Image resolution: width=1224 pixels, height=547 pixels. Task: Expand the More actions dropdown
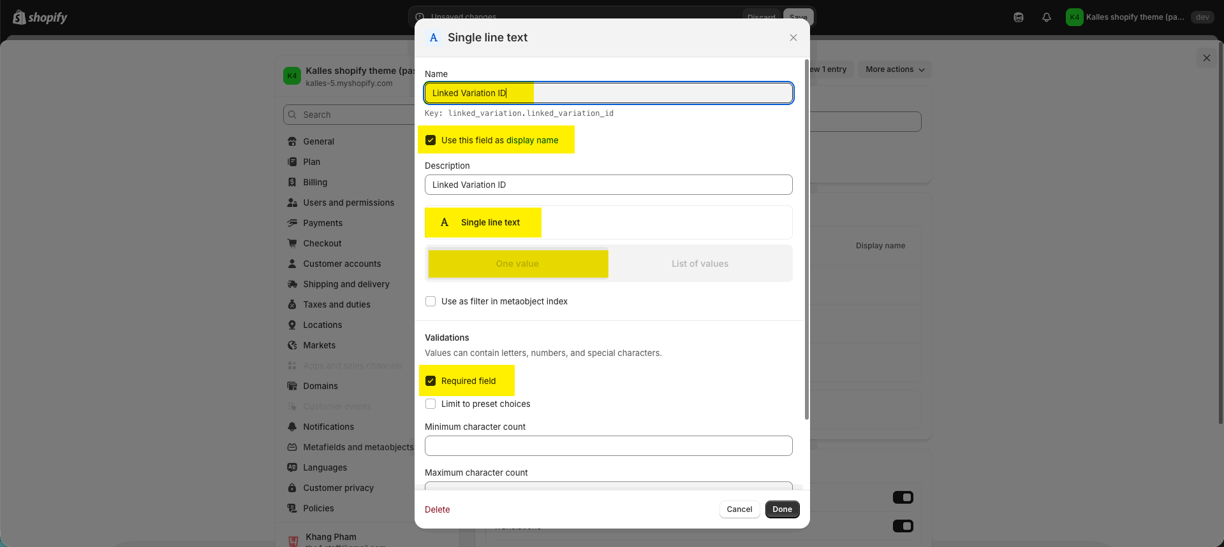(894, 69)
